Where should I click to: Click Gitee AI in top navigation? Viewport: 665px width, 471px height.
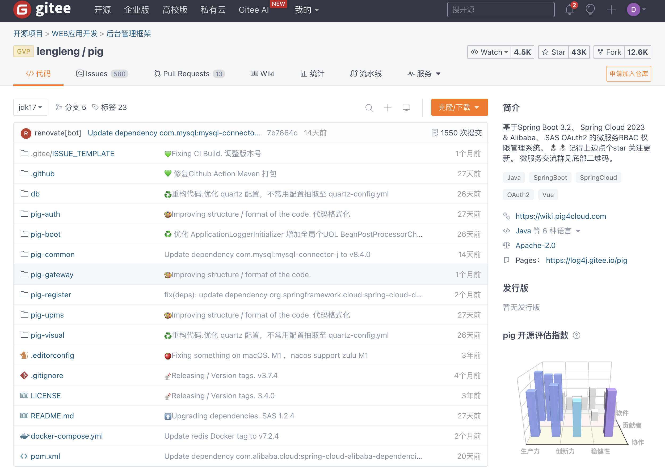click(x=253, y=10)
